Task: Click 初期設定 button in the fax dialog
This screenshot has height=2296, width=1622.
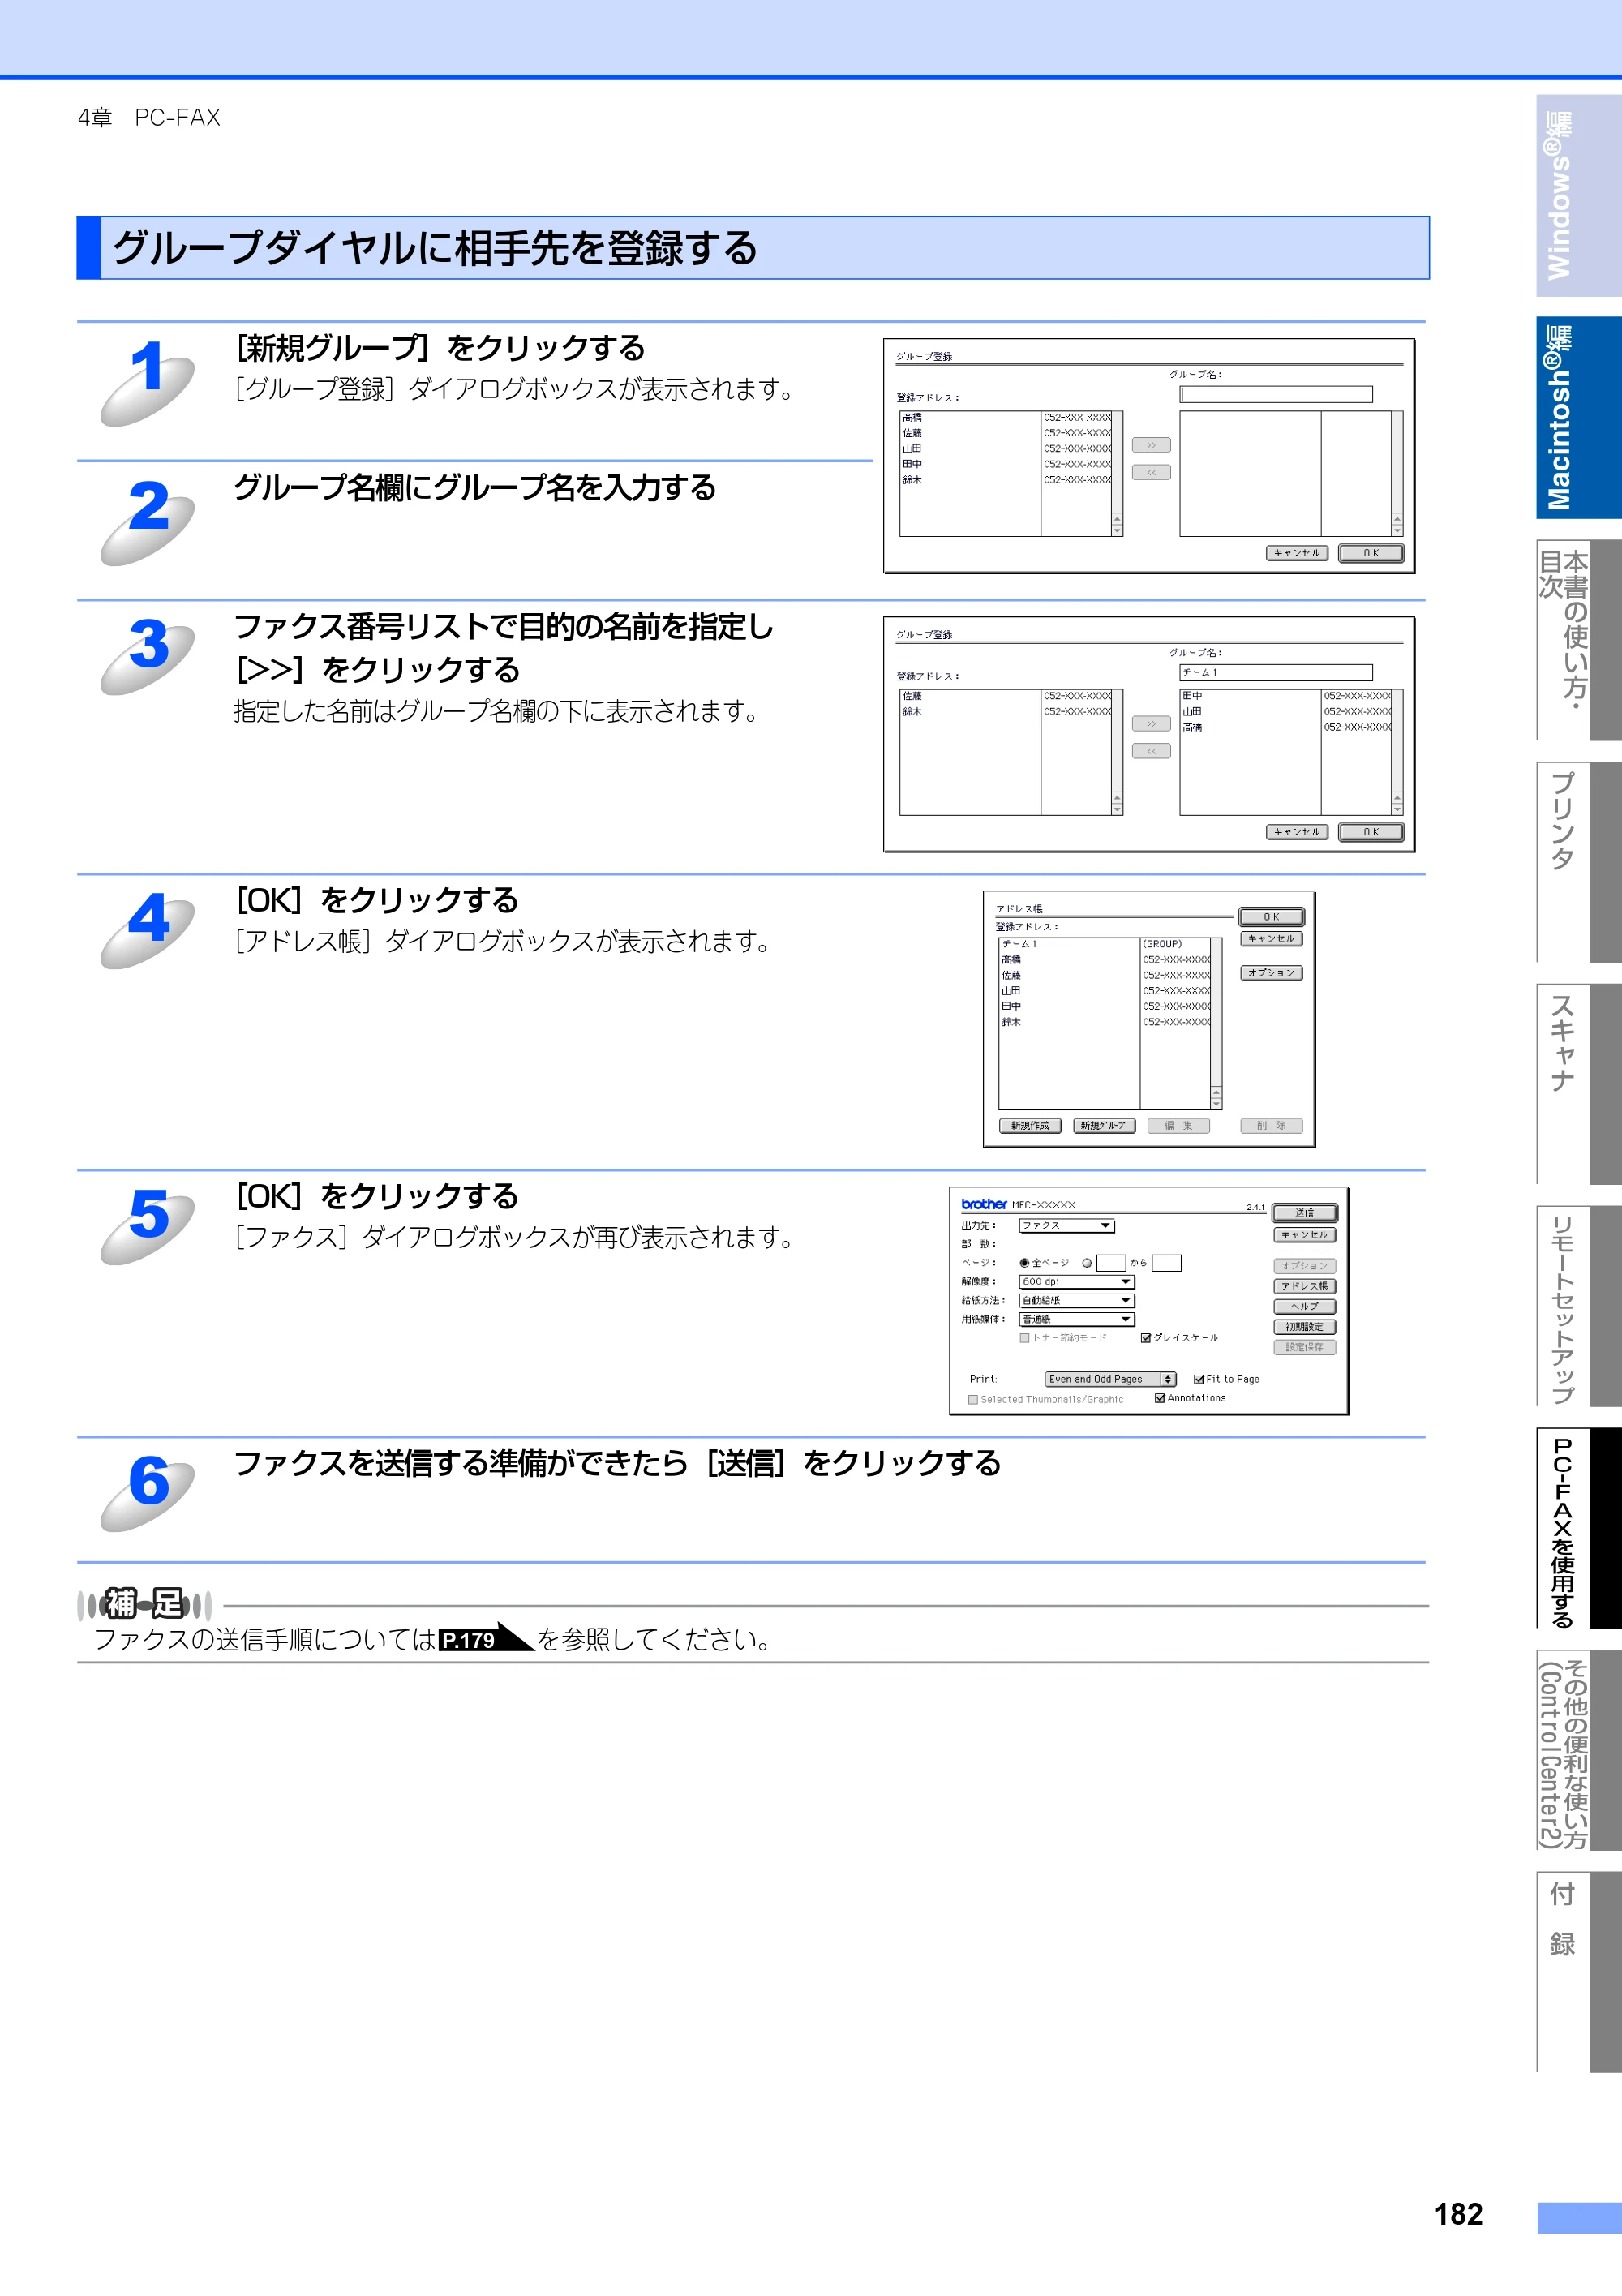Action: 1304,1327
